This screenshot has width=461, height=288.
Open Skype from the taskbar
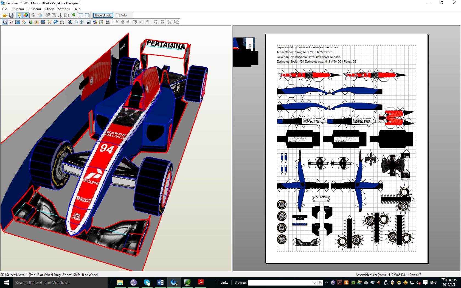pyautogui.click(x=147, y=283)
